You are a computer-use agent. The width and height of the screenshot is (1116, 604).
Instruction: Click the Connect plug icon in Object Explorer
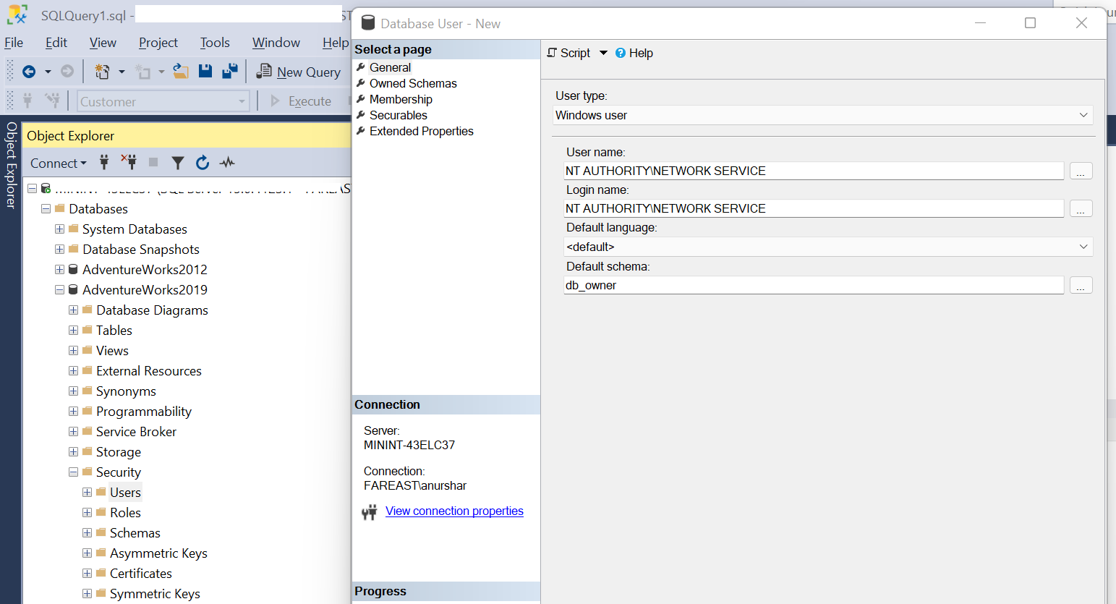point(104,163)
